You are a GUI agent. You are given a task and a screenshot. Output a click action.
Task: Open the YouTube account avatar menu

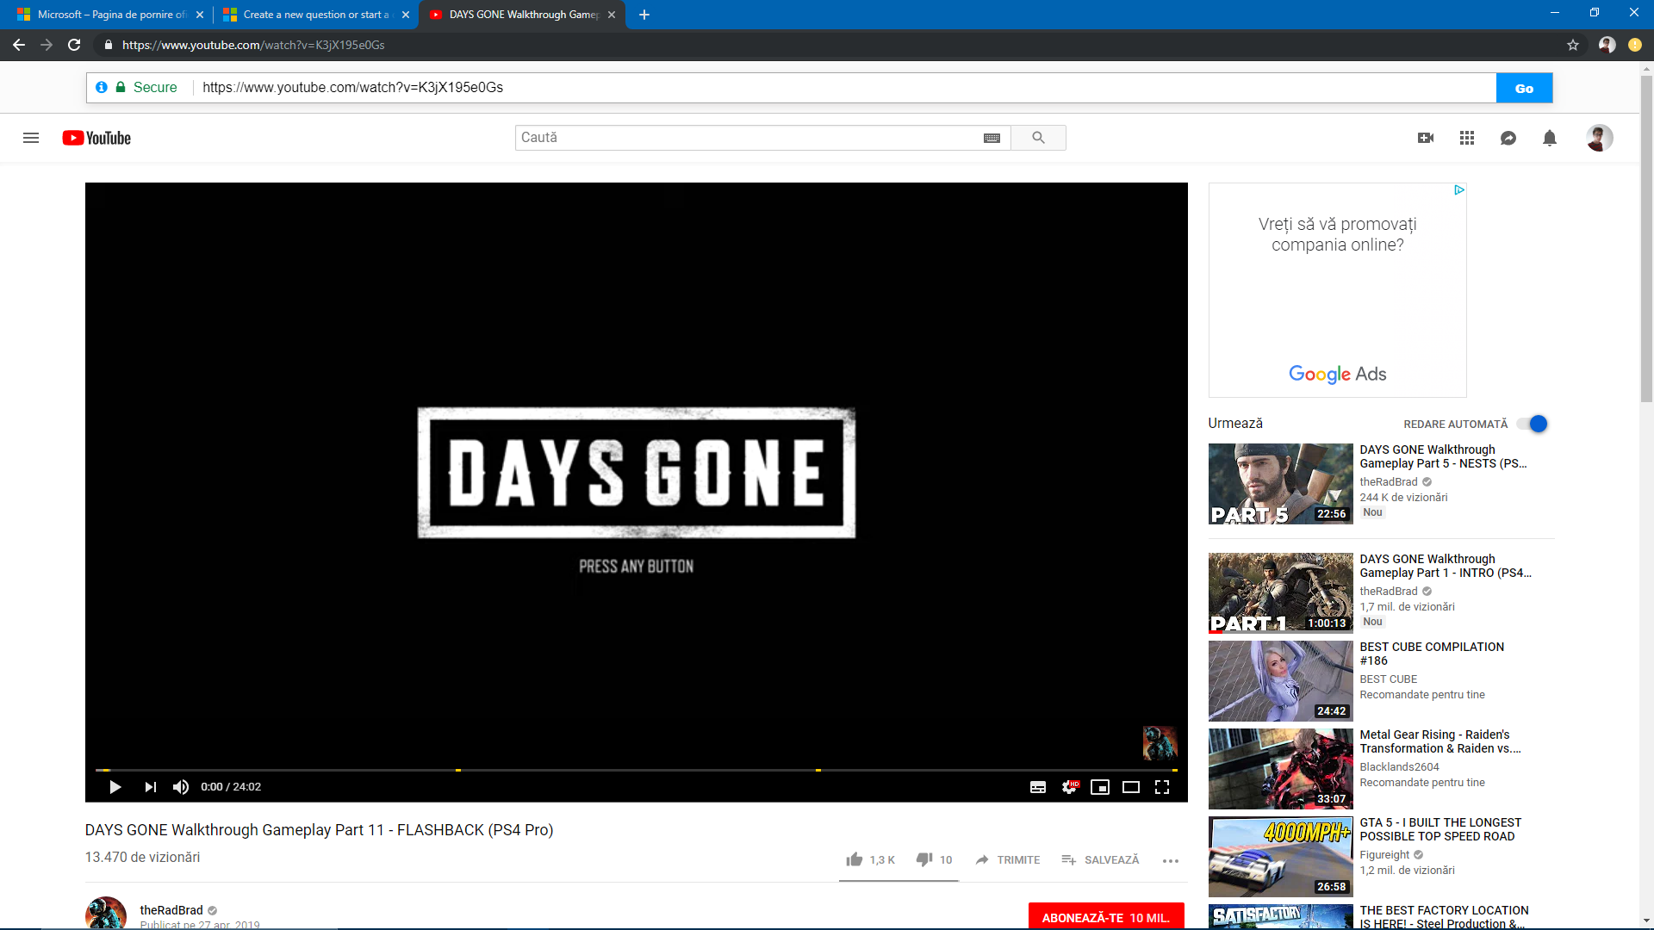tap(1600, 138)
